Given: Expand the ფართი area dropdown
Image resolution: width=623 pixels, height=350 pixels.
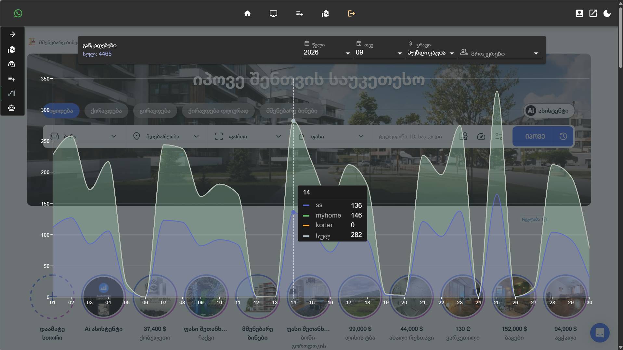Looking at the screenshot, I should (x=248, y=136).
